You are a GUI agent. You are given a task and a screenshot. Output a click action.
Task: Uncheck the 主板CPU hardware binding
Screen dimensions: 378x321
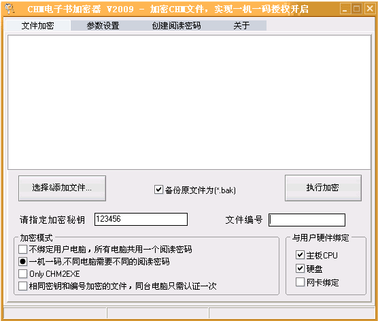[x=300, y=254]
